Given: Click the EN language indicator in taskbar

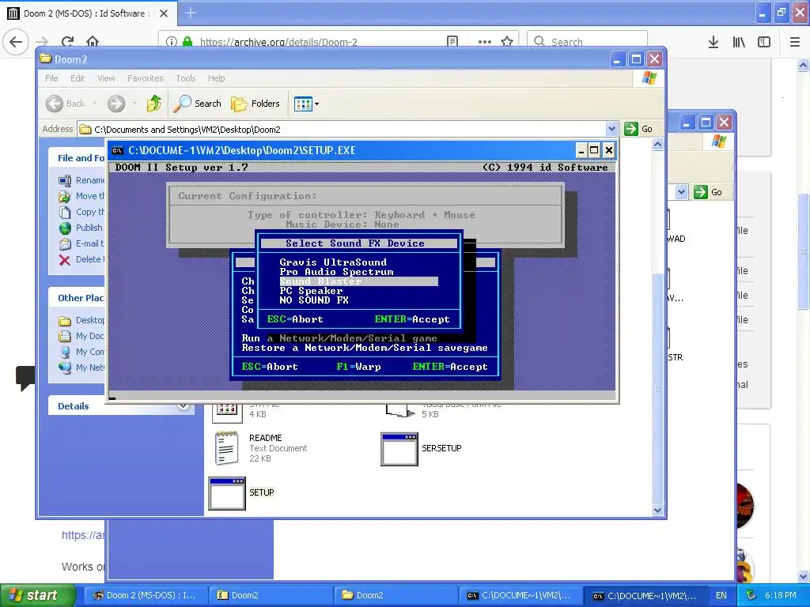Looking at the screenshot, I should click(721, 596).
